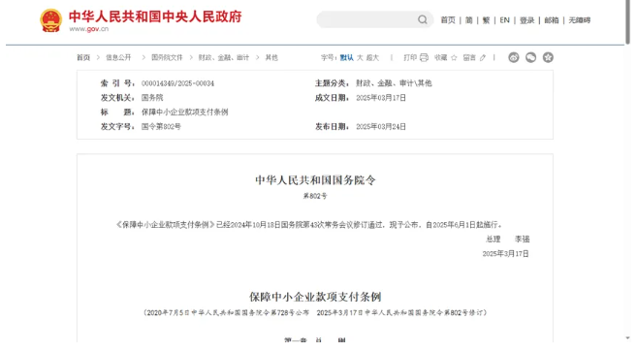Open 财政、金融、审计 breadcrumb link
The width and height of the screenshot is (637, 352).
[x=223, y=58]
